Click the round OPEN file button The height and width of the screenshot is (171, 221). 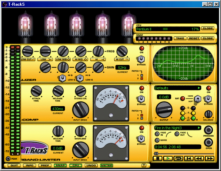208,142
